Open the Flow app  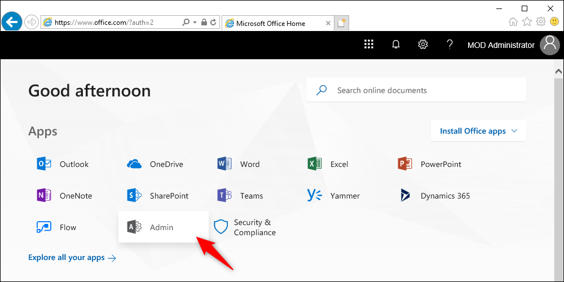[x=56, y=227]
